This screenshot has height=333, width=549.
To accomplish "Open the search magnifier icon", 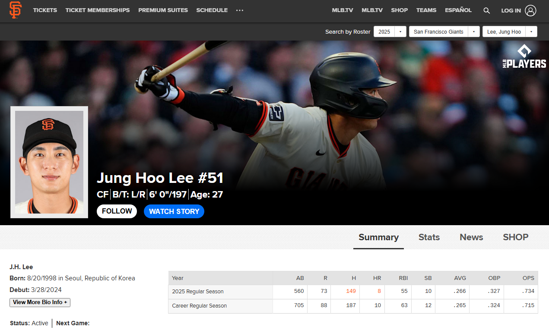I will point(487,10).
